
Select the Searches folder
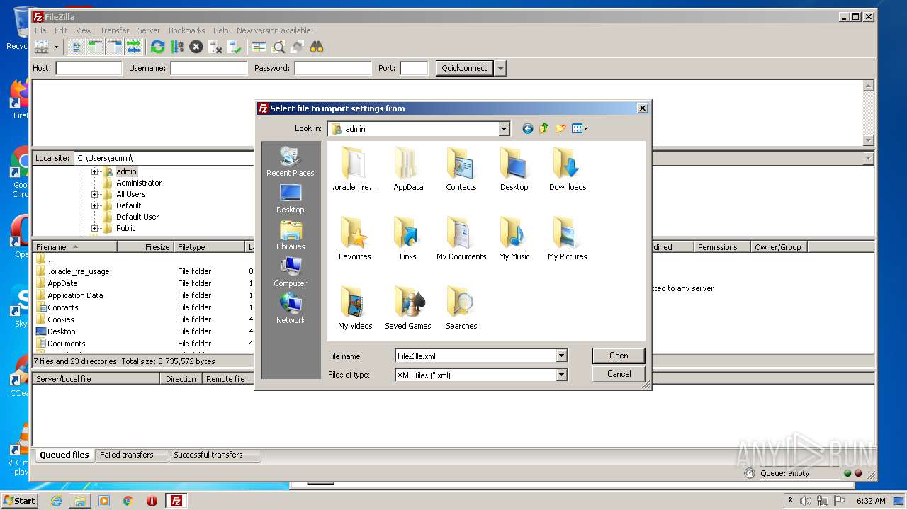coord(461,307)
